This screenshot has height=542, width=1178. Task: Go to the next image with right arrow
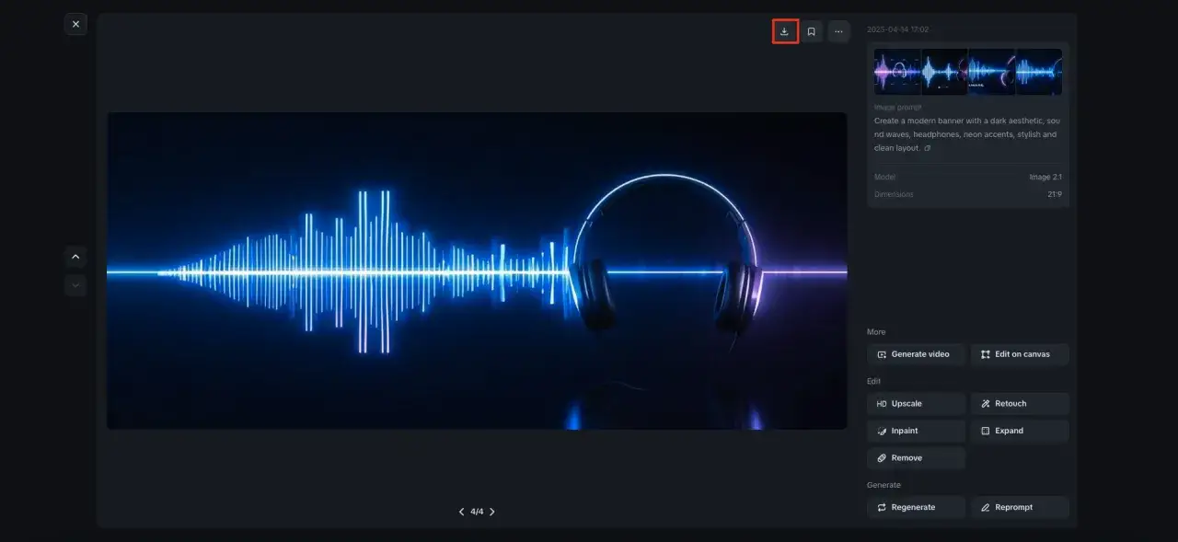492,511
